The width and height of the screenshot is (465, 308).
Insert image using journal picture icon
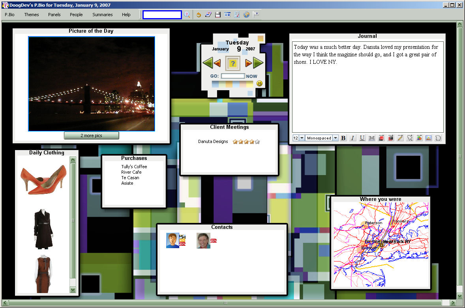click(428, 138)
